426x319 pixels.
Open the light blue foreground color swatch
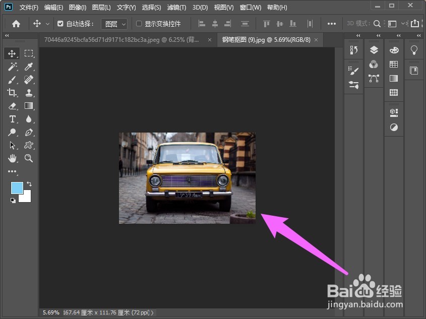pyautogui.click(x=17, y=188)
